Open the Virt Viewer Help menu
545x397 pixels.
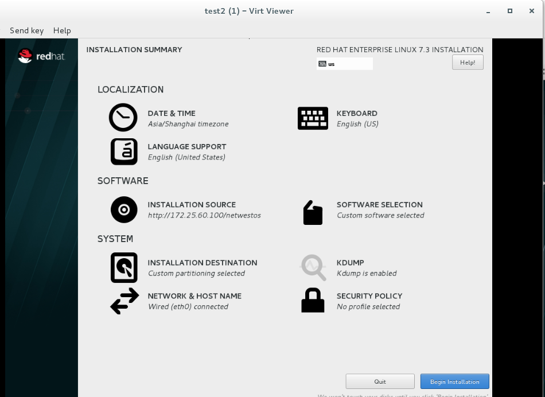pos(62,30)
